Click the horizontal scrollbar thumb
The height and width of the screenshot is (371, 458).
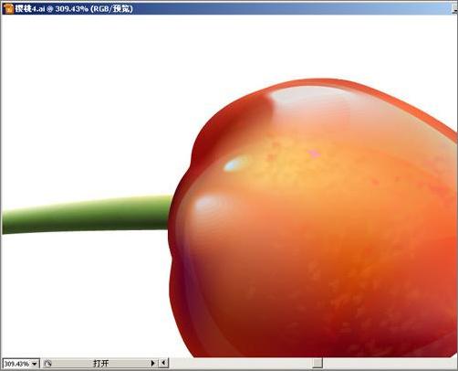[317, 363]
